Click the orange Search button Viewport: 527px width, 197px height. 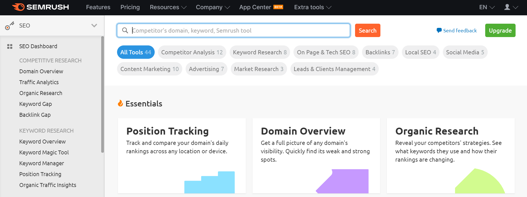pyautogui.click(x=368, y=30)
